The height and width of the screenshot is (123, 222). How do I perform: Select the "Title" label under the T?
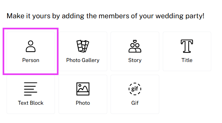coord(187,60)
